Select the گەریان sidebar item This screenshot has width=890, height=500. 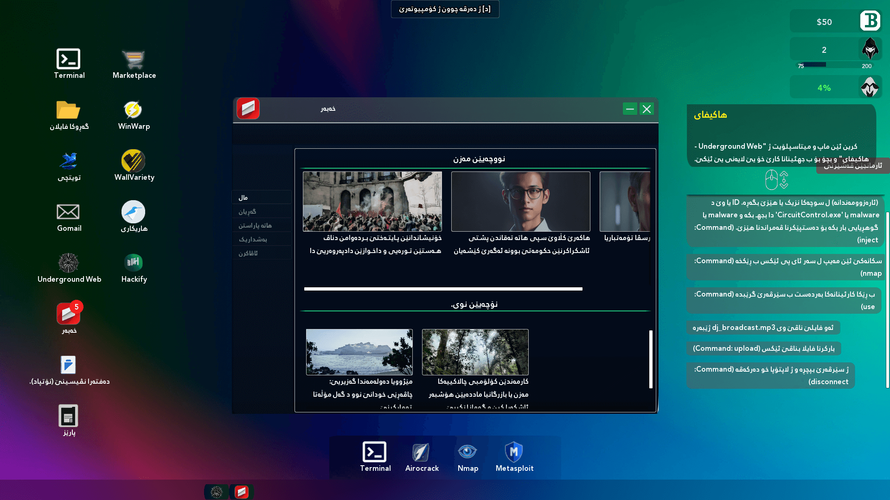click(262, 211)
